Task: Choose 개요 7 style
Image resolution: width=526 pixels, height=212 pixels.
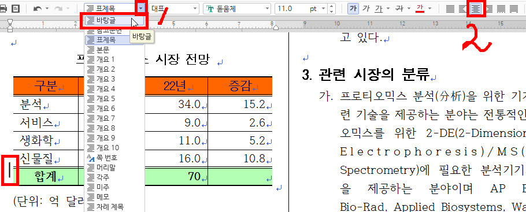Action: (x=114, y=118)
